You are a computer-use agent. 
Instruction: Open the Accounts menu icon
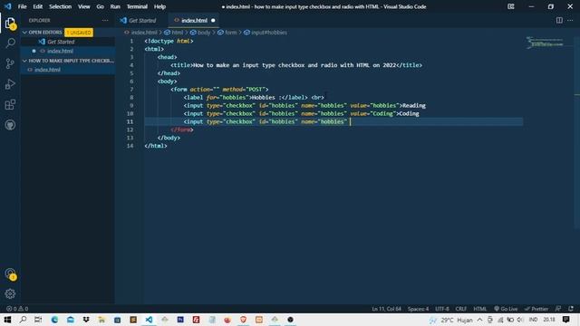(10, 273)
